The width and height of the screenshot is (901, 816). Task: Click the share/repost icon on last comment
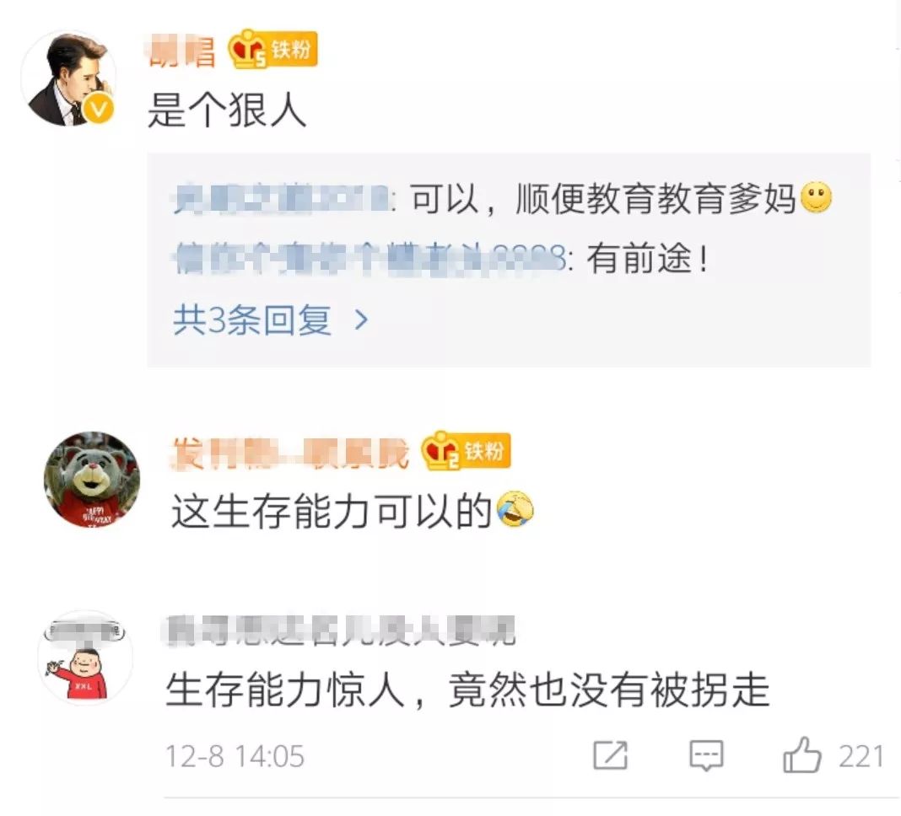pos(610,755)
